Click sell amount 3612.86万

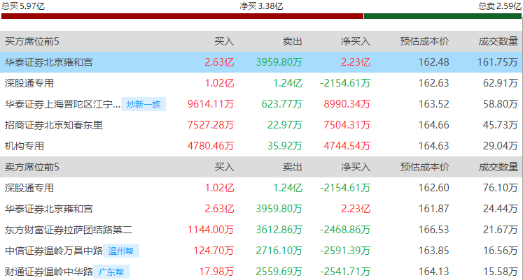coord(279,230)
